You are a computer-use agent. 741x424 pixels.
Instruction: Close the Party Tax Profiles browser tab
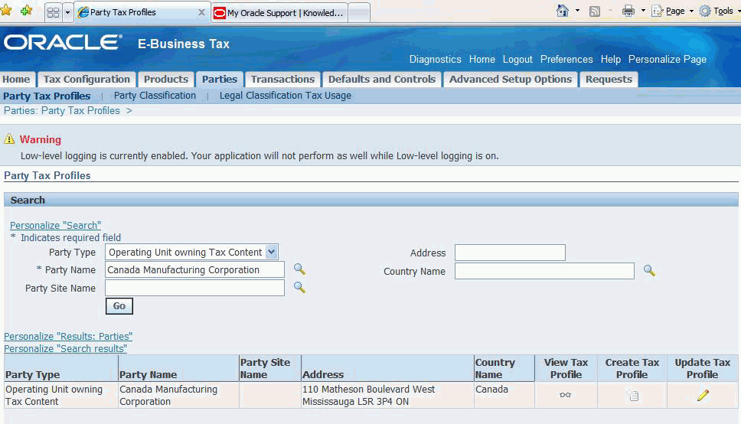[x=201, y=12]
